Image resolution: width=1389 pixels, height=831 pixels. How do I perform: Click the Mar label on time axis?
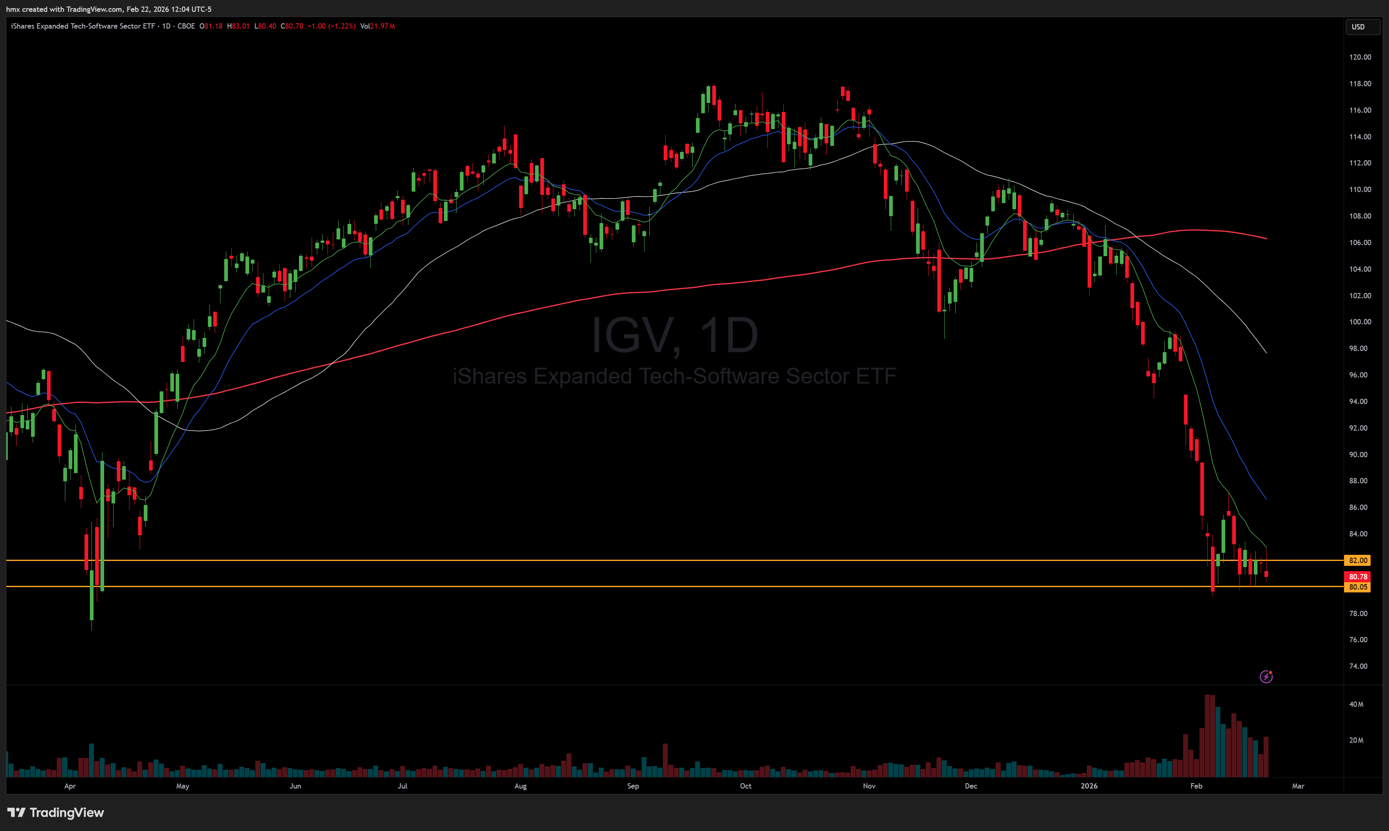tap(1298, 786)
